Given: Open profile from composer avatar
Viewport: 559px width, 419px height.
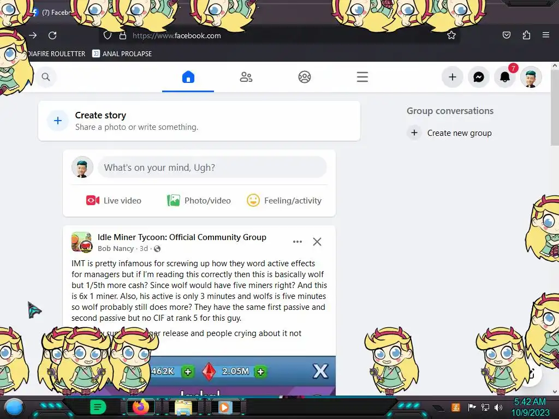Looking at the screenshot, I should tap(82, 167).
